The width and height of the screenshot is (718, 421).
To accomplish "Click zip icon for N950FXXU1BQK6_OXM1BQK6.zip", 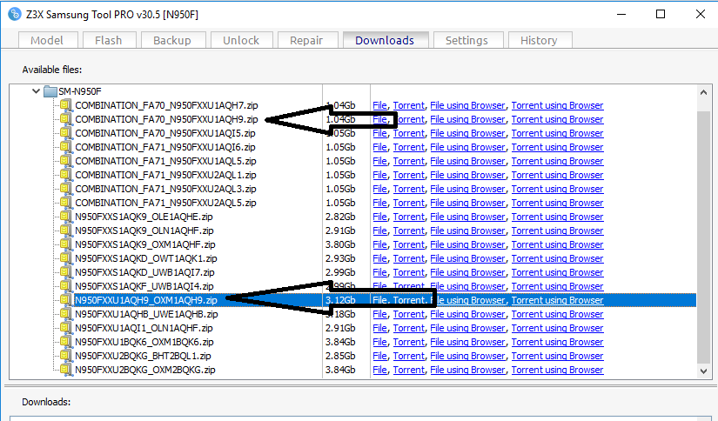I will [x=66, y=343].
